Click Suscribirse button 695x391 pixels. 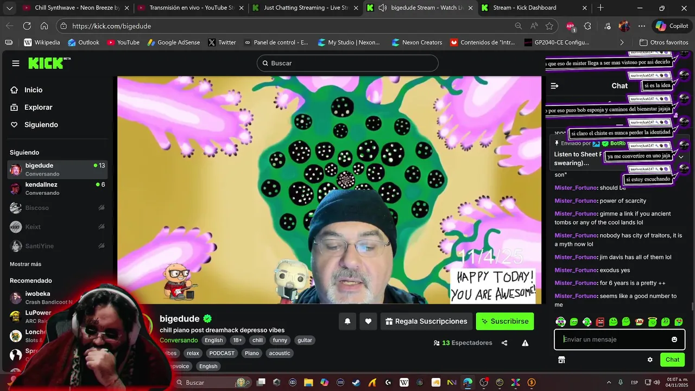coord(505,321)
